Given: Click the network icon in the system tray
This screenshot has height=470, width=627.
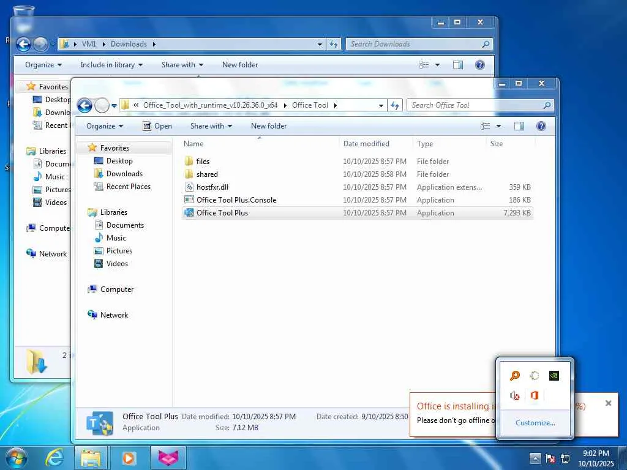Looking at the screenshot, I should point(565,458).
